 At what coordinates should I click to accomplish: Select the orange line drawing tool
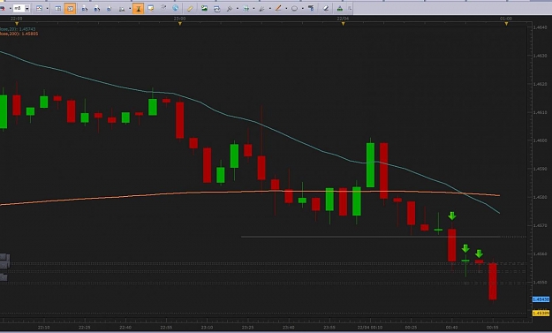click(278, 8)
